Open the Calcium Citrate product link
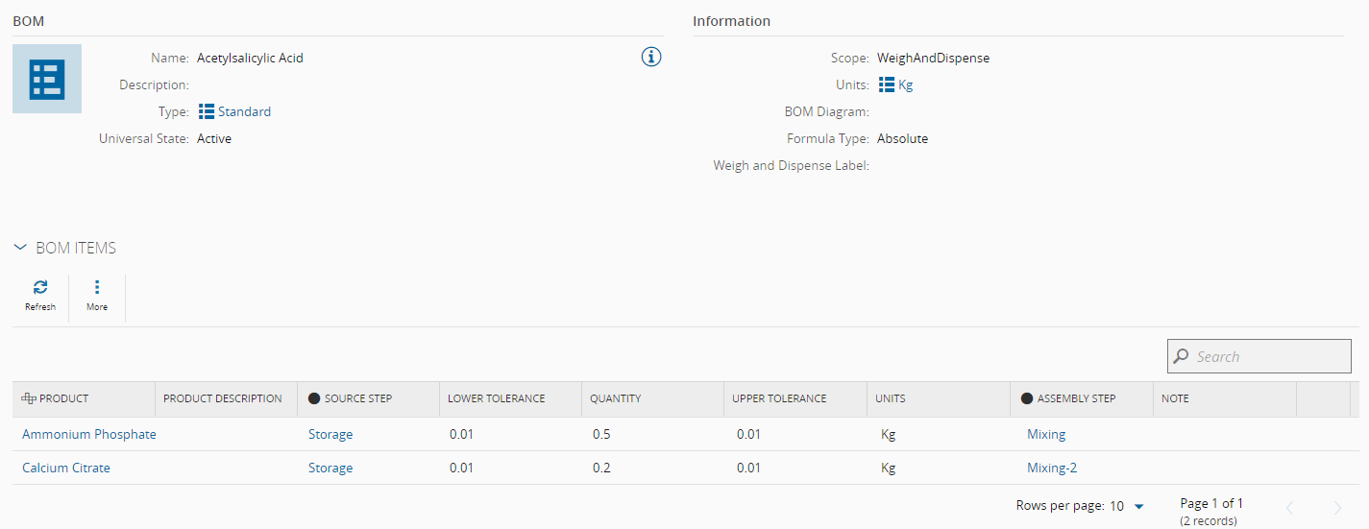Viewport: 1369px width, 529px height. (x=66, y=468)
